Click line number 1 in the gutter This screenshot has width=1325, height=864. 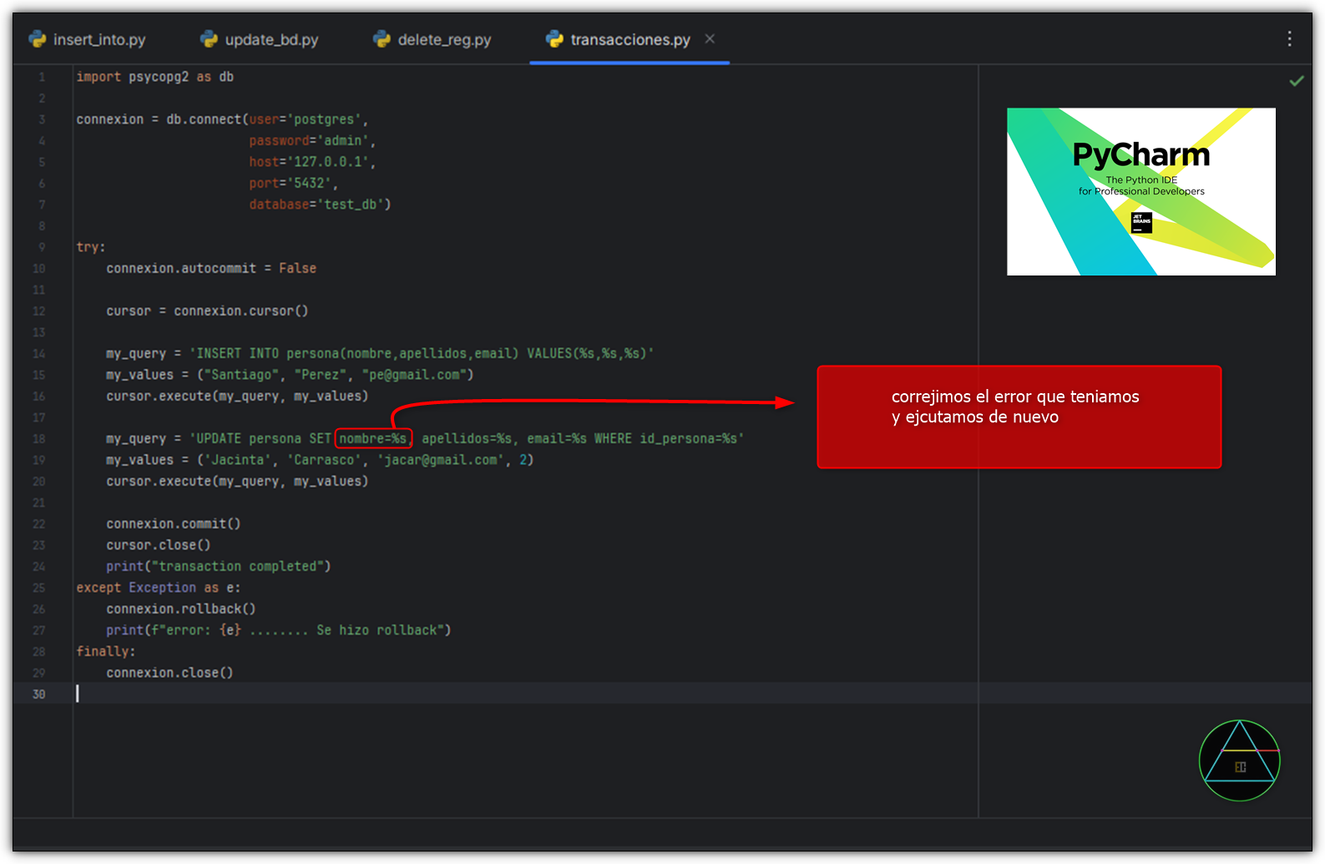[x=42, y=77]
